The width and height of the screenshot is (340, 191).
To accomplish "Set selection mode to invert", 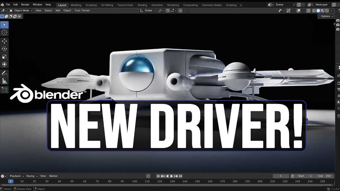I will click(x=15, y=16).
